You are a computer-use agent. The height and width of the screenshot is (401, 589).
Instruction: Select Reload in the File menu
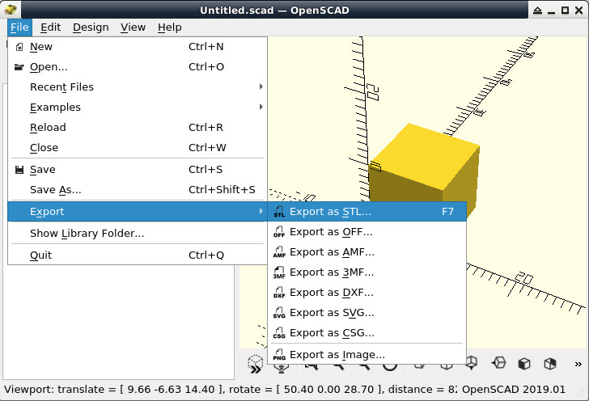point(137,128)
